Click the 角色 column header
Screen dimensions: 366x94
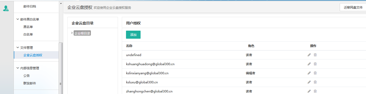251,46
